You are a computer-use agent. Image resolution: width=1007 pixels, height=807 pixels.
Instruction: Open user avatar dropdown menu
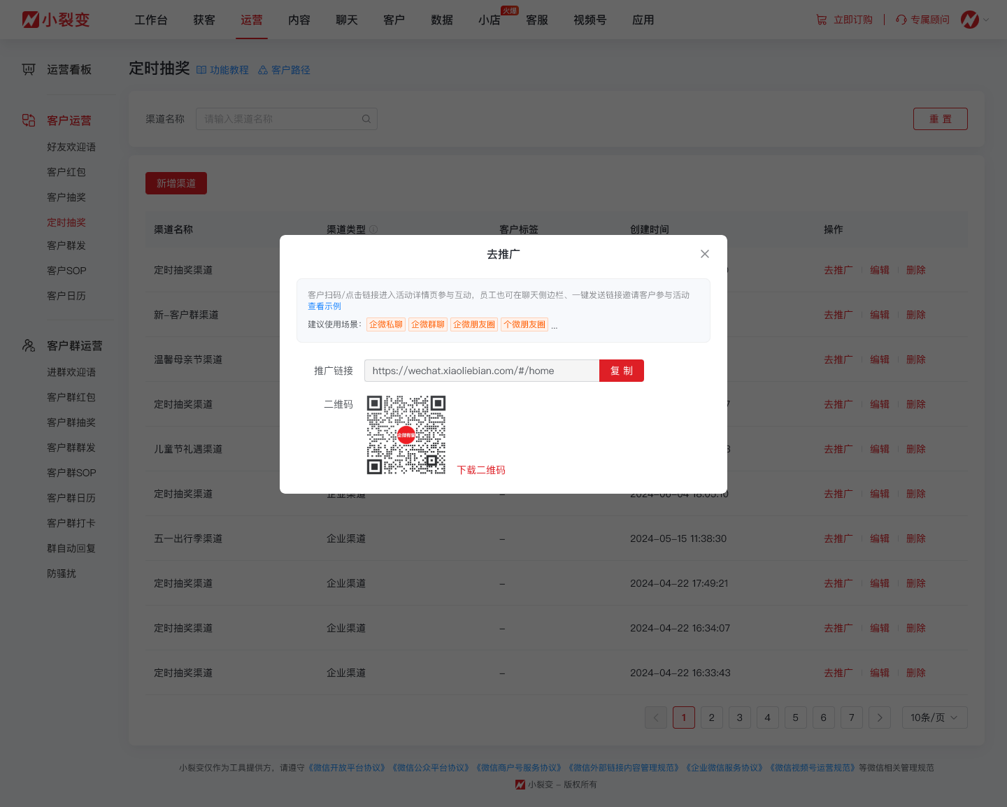tap(975, 20)
